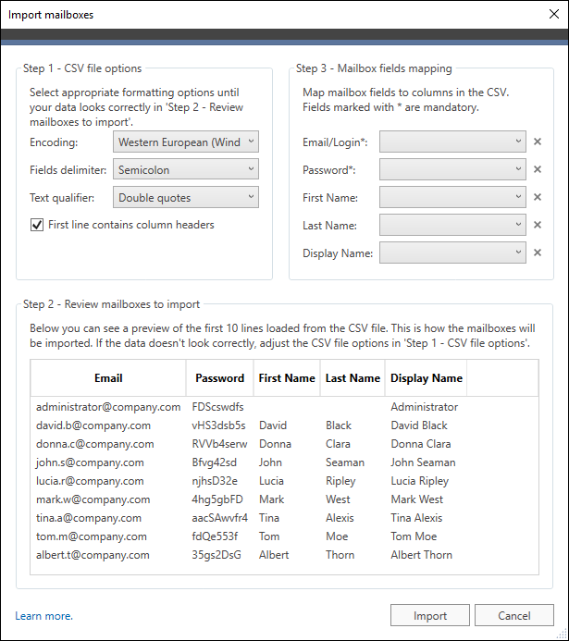569x641 pixels.
Task: Click the password cell vHS3dsb5s
Action: 218,425
